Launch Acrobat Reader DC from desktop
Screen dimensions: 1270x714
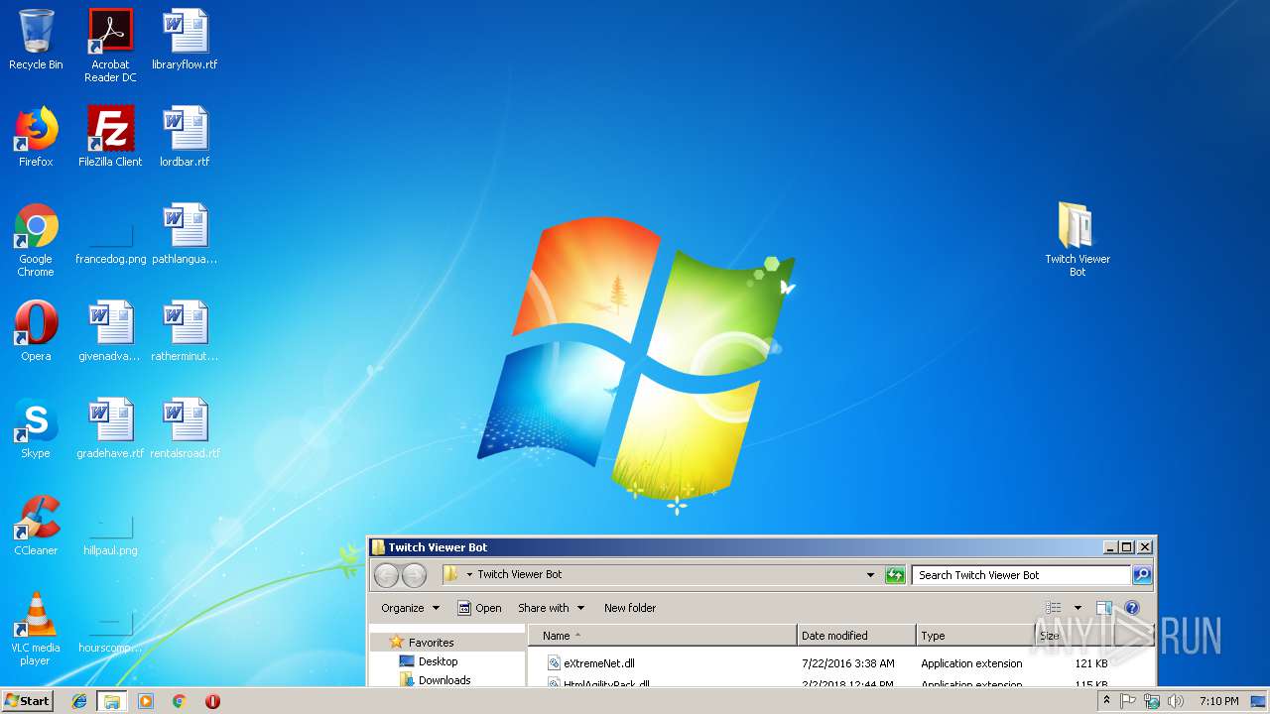[110, 46]
